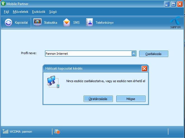Expand the Profil neve dropdown arrow
This screenshot has height=138, width=185.
134,54
